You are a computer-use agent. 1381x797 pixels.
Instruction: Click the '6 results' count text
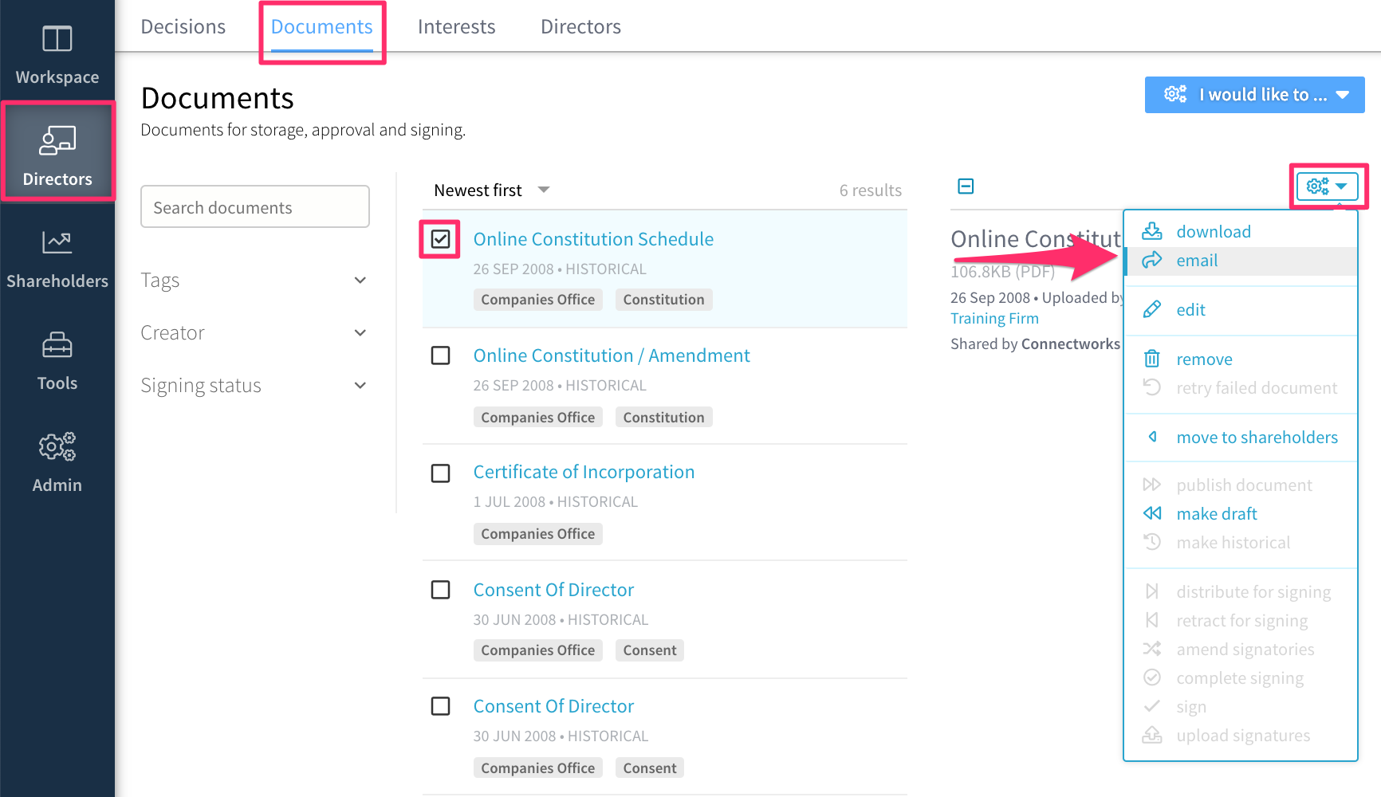click(871, 190)
